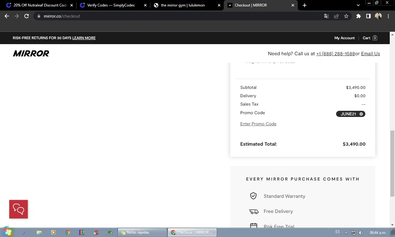The height and width of the screenshot is (237, 395).
Task: Open the media player taskbar icon
Action: point(53,232)
